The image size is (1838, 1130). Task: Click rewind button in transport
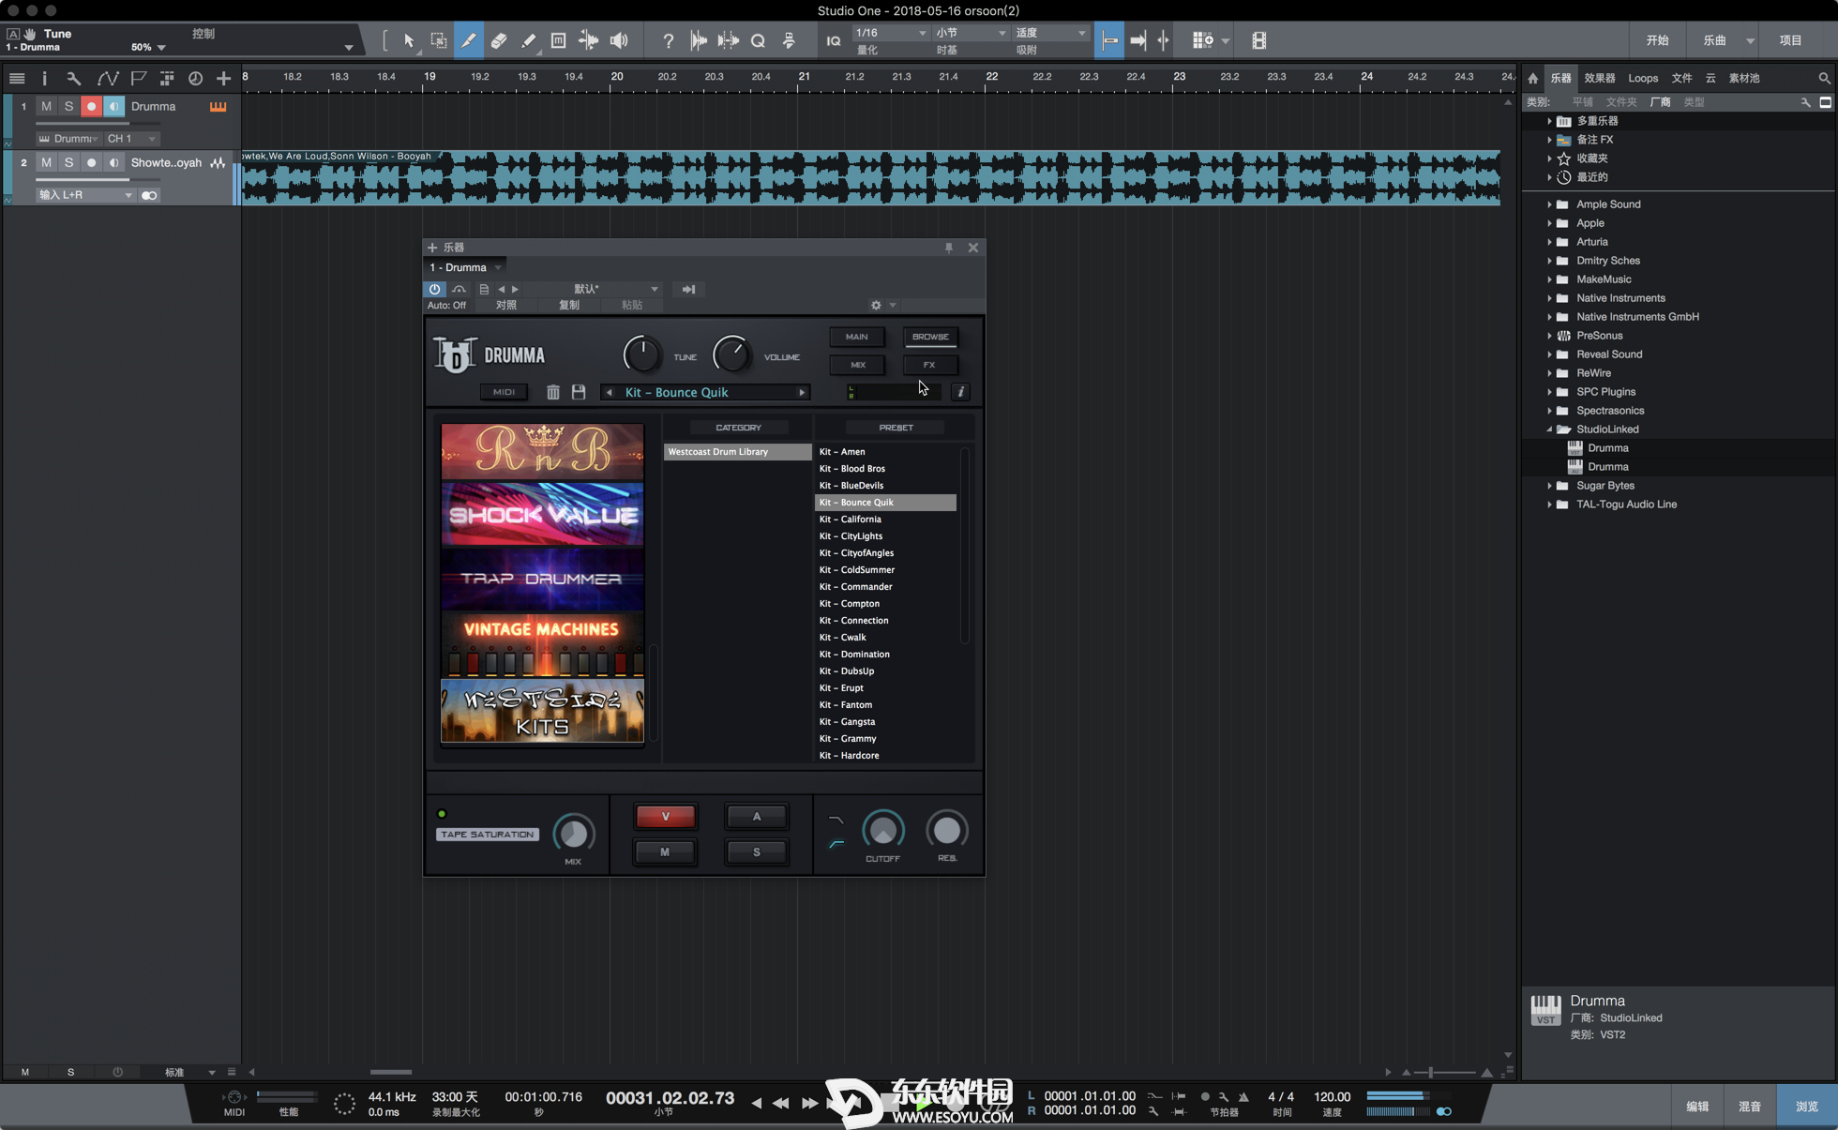tap(779, 1103)
